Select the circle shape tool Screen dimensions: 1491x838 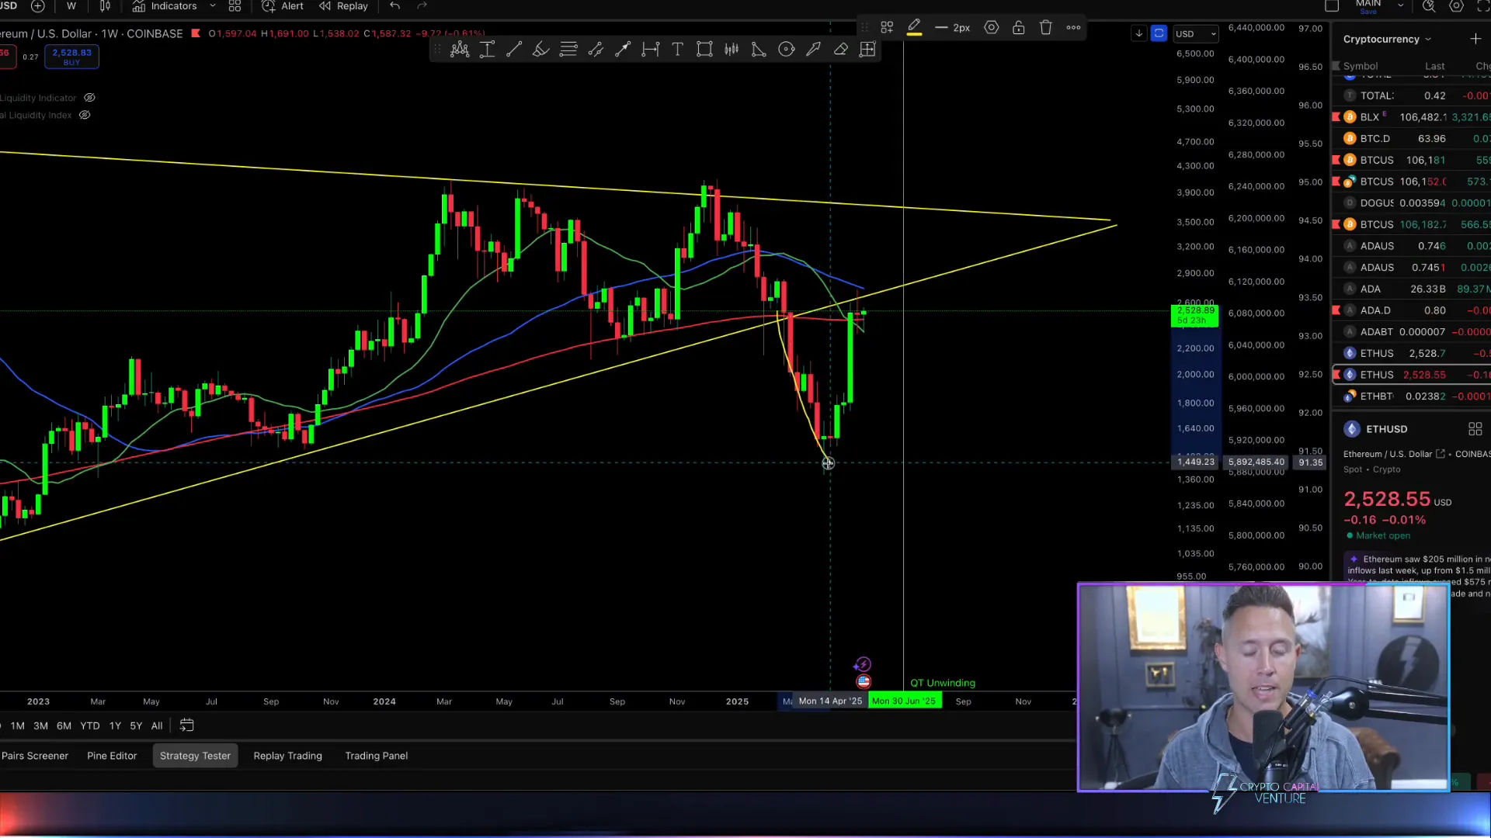click(x=787, y=50)
